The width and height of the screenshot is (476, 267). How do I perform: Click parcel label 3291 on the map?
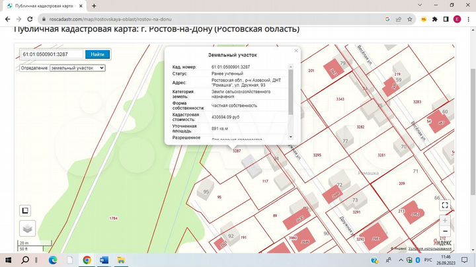[356, 212]
